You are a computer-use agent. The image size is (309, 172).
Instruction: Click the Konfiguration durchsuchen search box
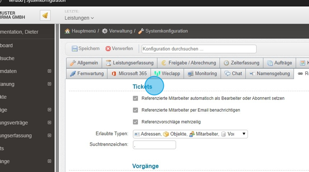[x=199, y=49]
